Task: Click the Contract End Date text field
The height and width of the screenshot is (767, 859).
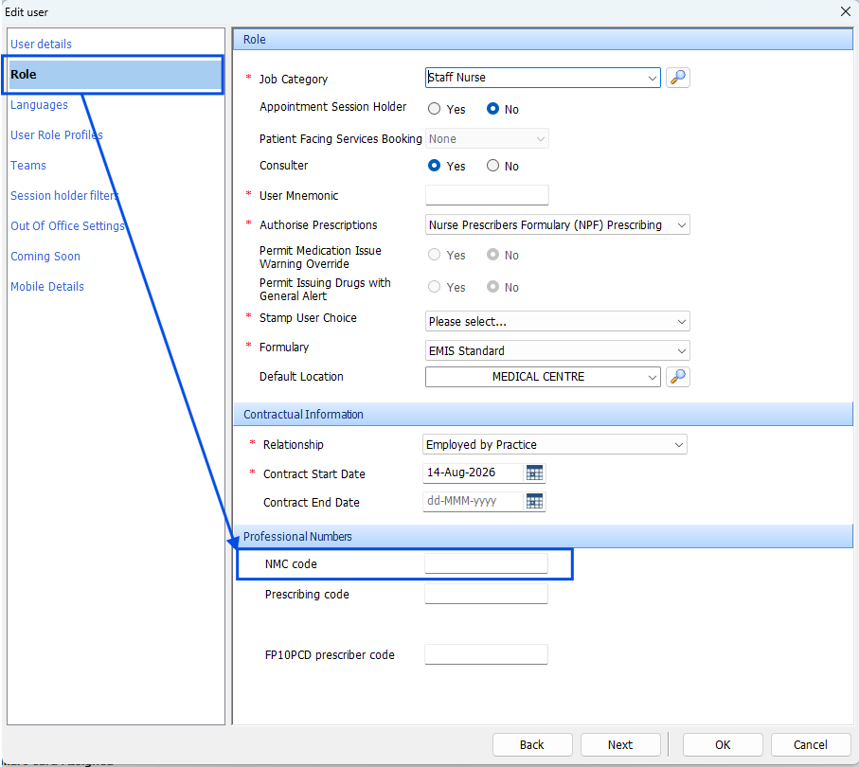Action: [x=474, y=501]
